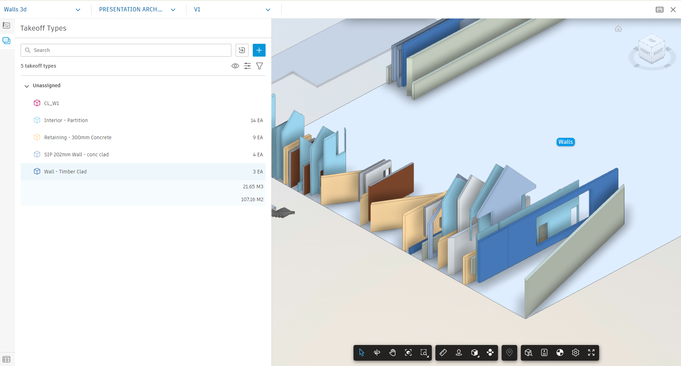Screen dimensions: 681x366
Task: Select the Interior - Partition takeoff type
Action: pyautogui.click(x=143, y=120)
